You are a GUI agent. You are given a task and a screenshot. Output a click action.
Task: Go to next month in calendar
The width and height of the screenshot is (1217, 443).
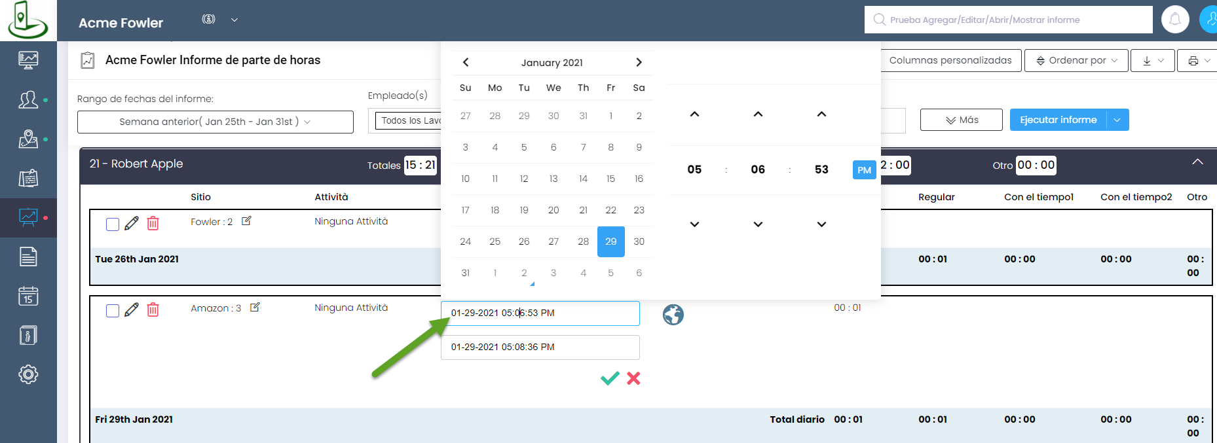639,62
